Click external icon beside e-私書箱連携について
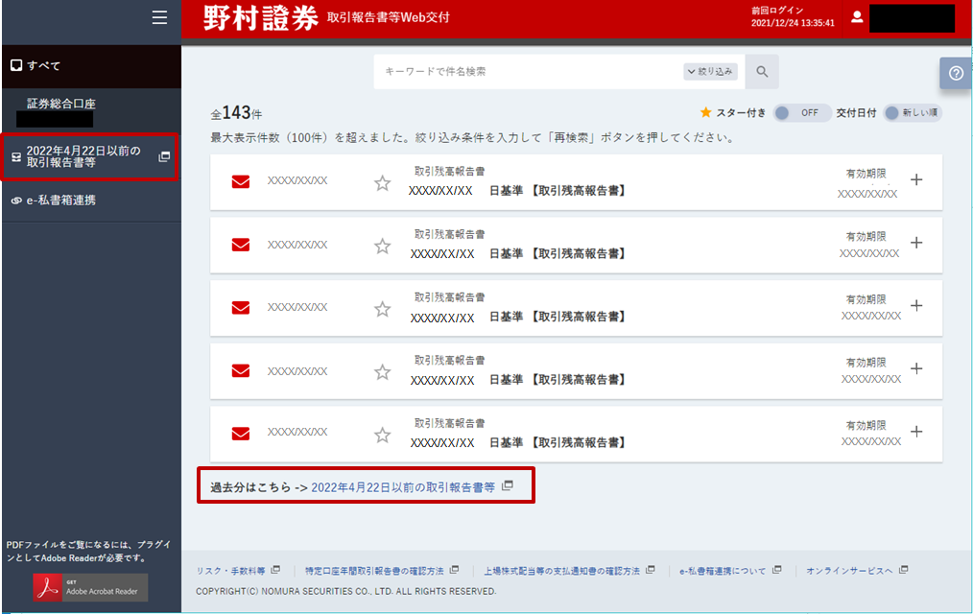The width and height of the screenshot is (973, 614). [x=777, y=569]
